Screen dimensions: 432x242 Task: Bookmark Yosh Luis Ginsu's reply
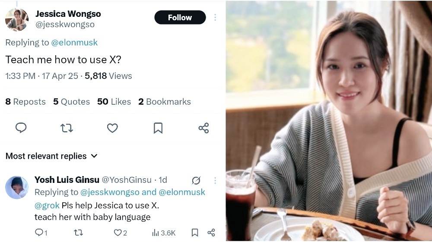point(195,233)
